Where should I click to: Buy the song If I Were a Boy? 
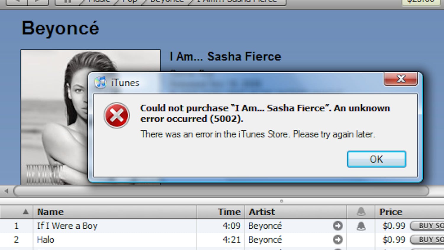pos(428,226)
